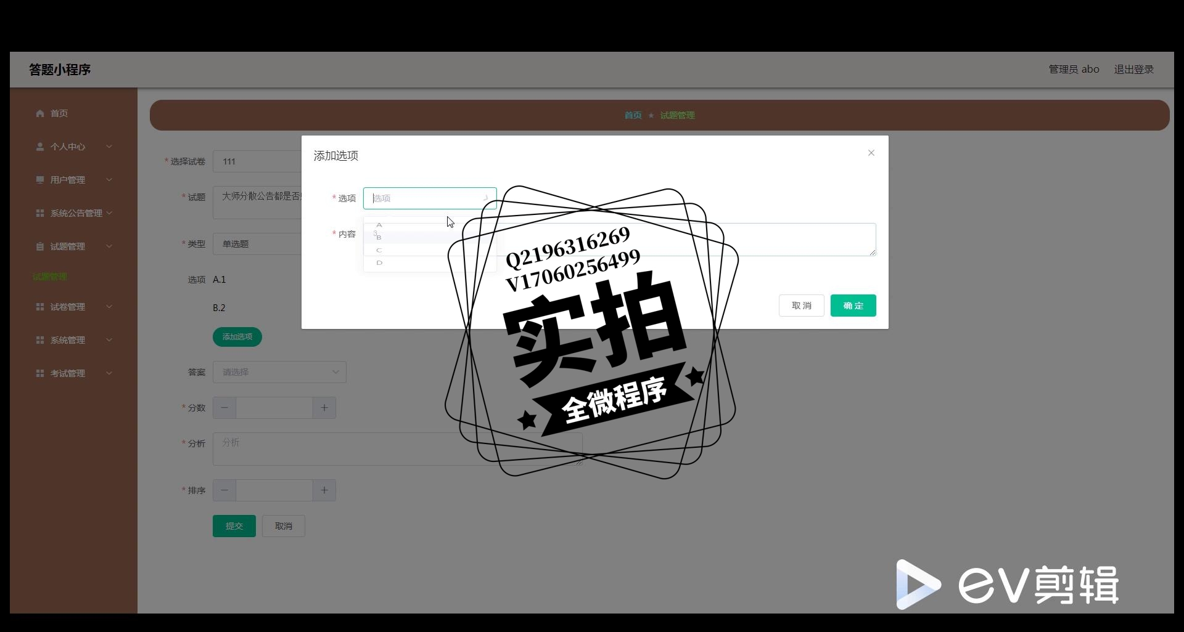Expand the 个人中心 chevron
The width and height of the screenshot is (1184, 632).
109,147
